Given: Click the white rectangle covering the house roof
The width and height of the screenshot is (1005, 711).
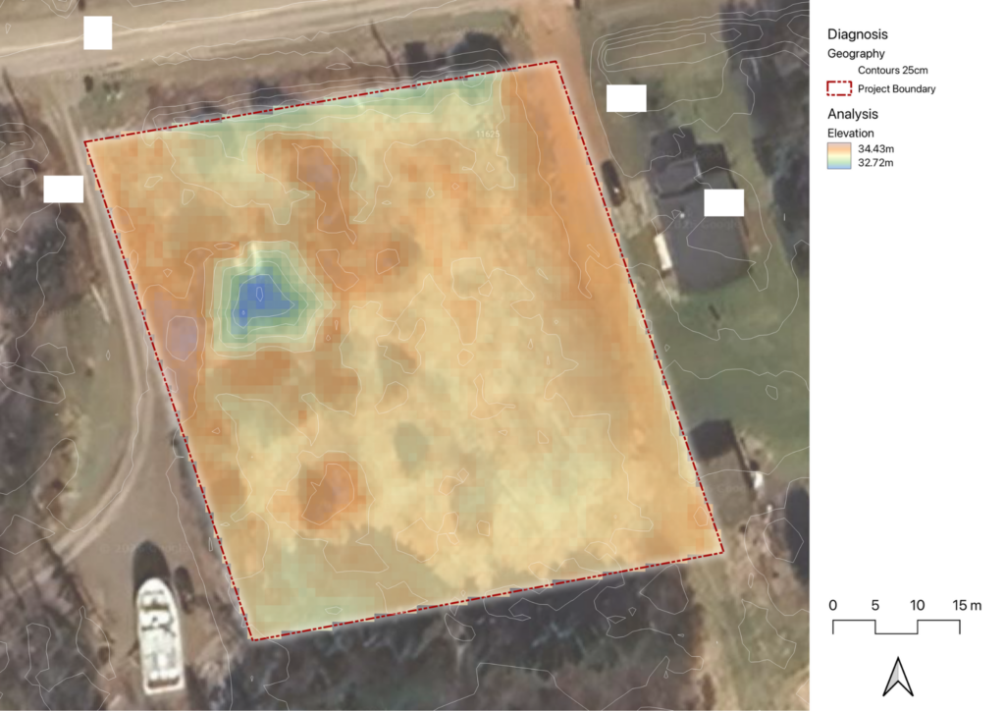Looking at the screenshot, I should pyautogui.click(x=723, y=203).
